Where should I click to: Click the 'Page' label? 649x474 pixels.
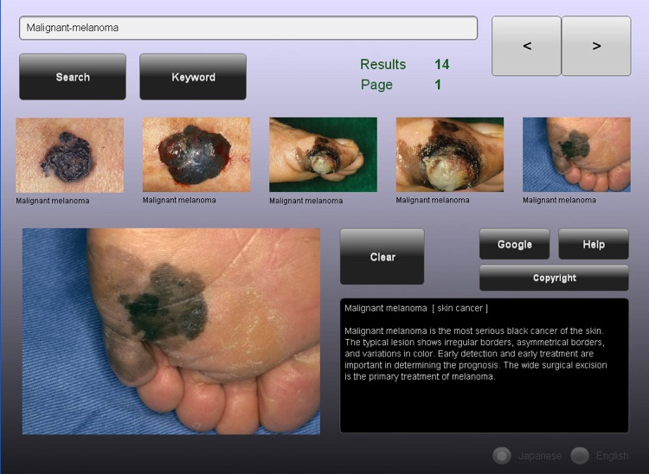[376, 85]
